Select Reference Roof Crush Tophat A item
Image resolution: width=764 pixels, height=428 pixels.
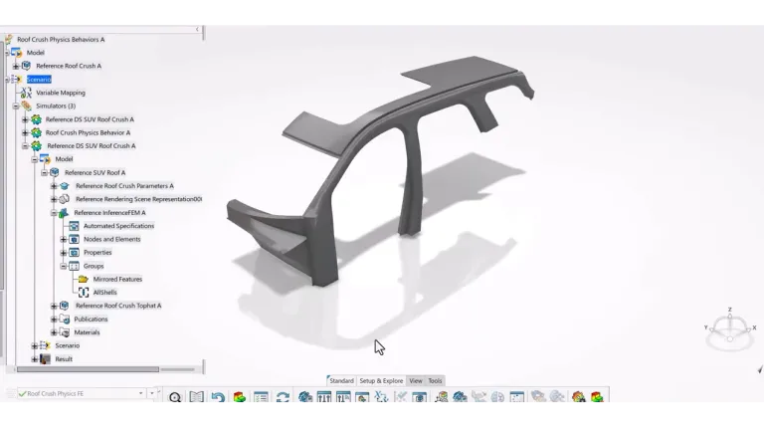pos(118,306)
